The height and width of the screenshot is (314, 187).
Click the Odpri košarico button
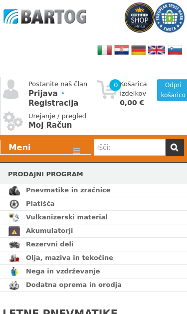(172, 90)
